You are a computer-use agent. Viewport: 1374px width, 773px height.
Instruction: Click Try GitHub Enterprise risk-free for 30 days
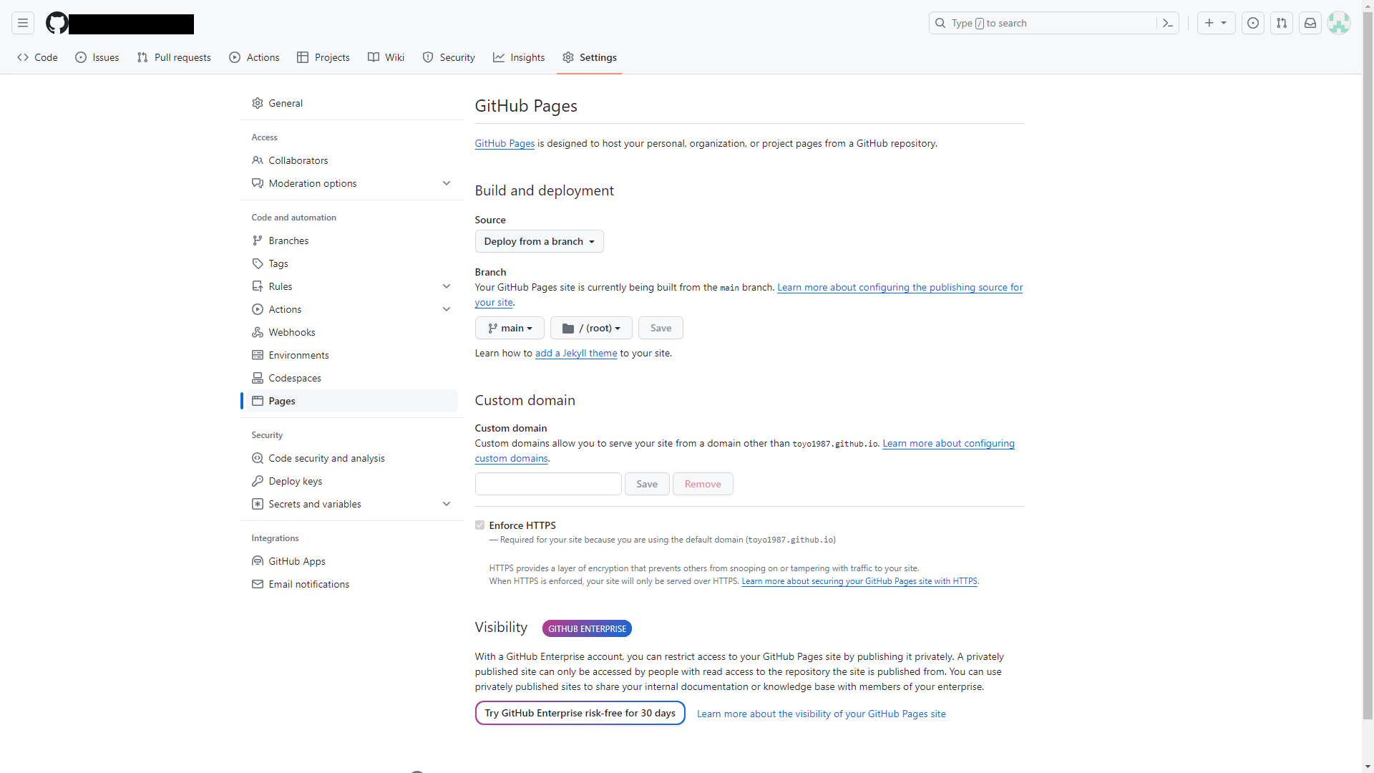[580, 713]
